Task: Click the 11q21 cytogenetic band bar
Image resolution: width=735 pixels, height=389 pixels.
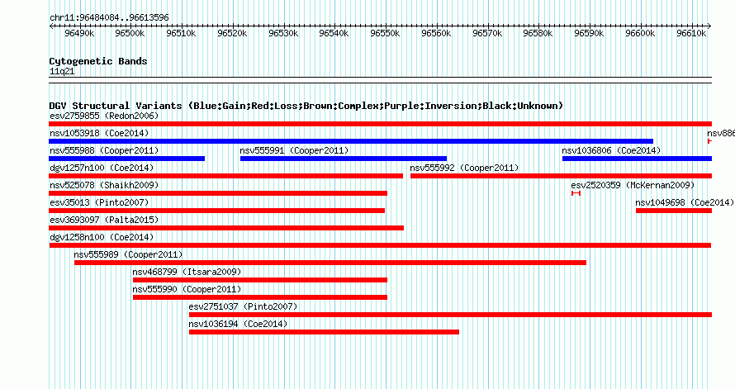Action: pyautogui.click(x=380, y=80)
